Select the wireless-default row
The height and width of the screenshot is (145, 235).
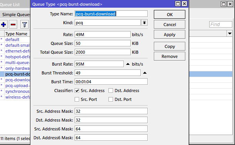(15, 97)
